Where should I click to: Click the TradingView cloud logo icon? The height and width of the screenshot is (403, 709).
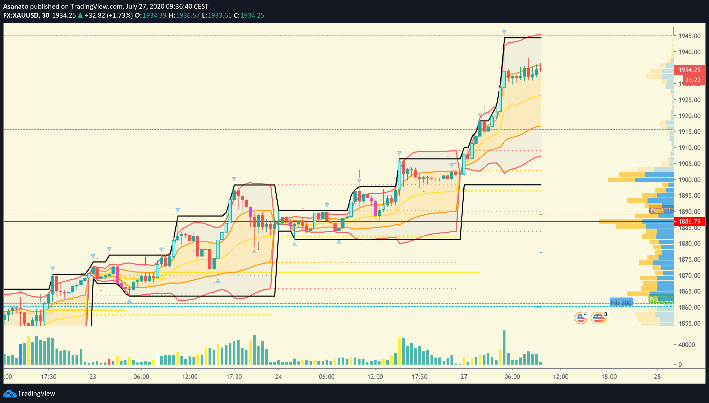click(10, 393)
